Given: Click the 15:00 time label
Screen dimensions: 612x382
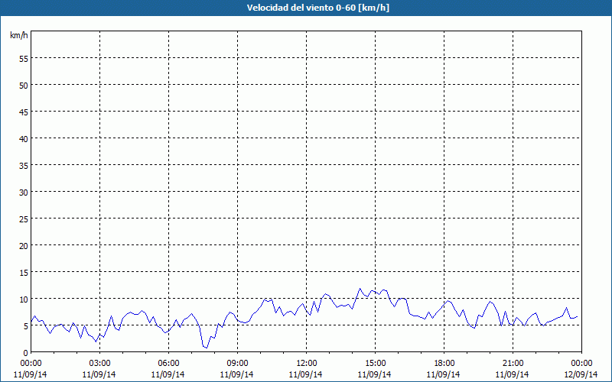Looking at the screenshot, I should [375, 363].
